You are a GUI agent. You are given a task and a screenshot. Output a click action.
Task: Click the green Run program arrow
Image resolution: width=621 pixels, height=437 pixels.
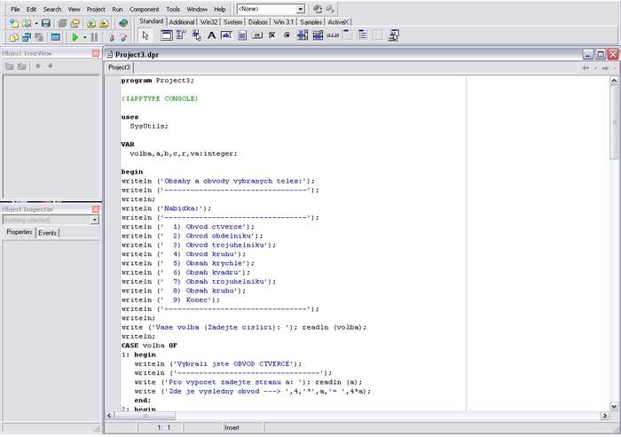[x=75, y=37]
